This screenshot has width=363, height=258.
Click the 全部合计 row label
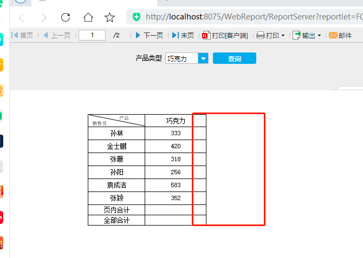116,220
